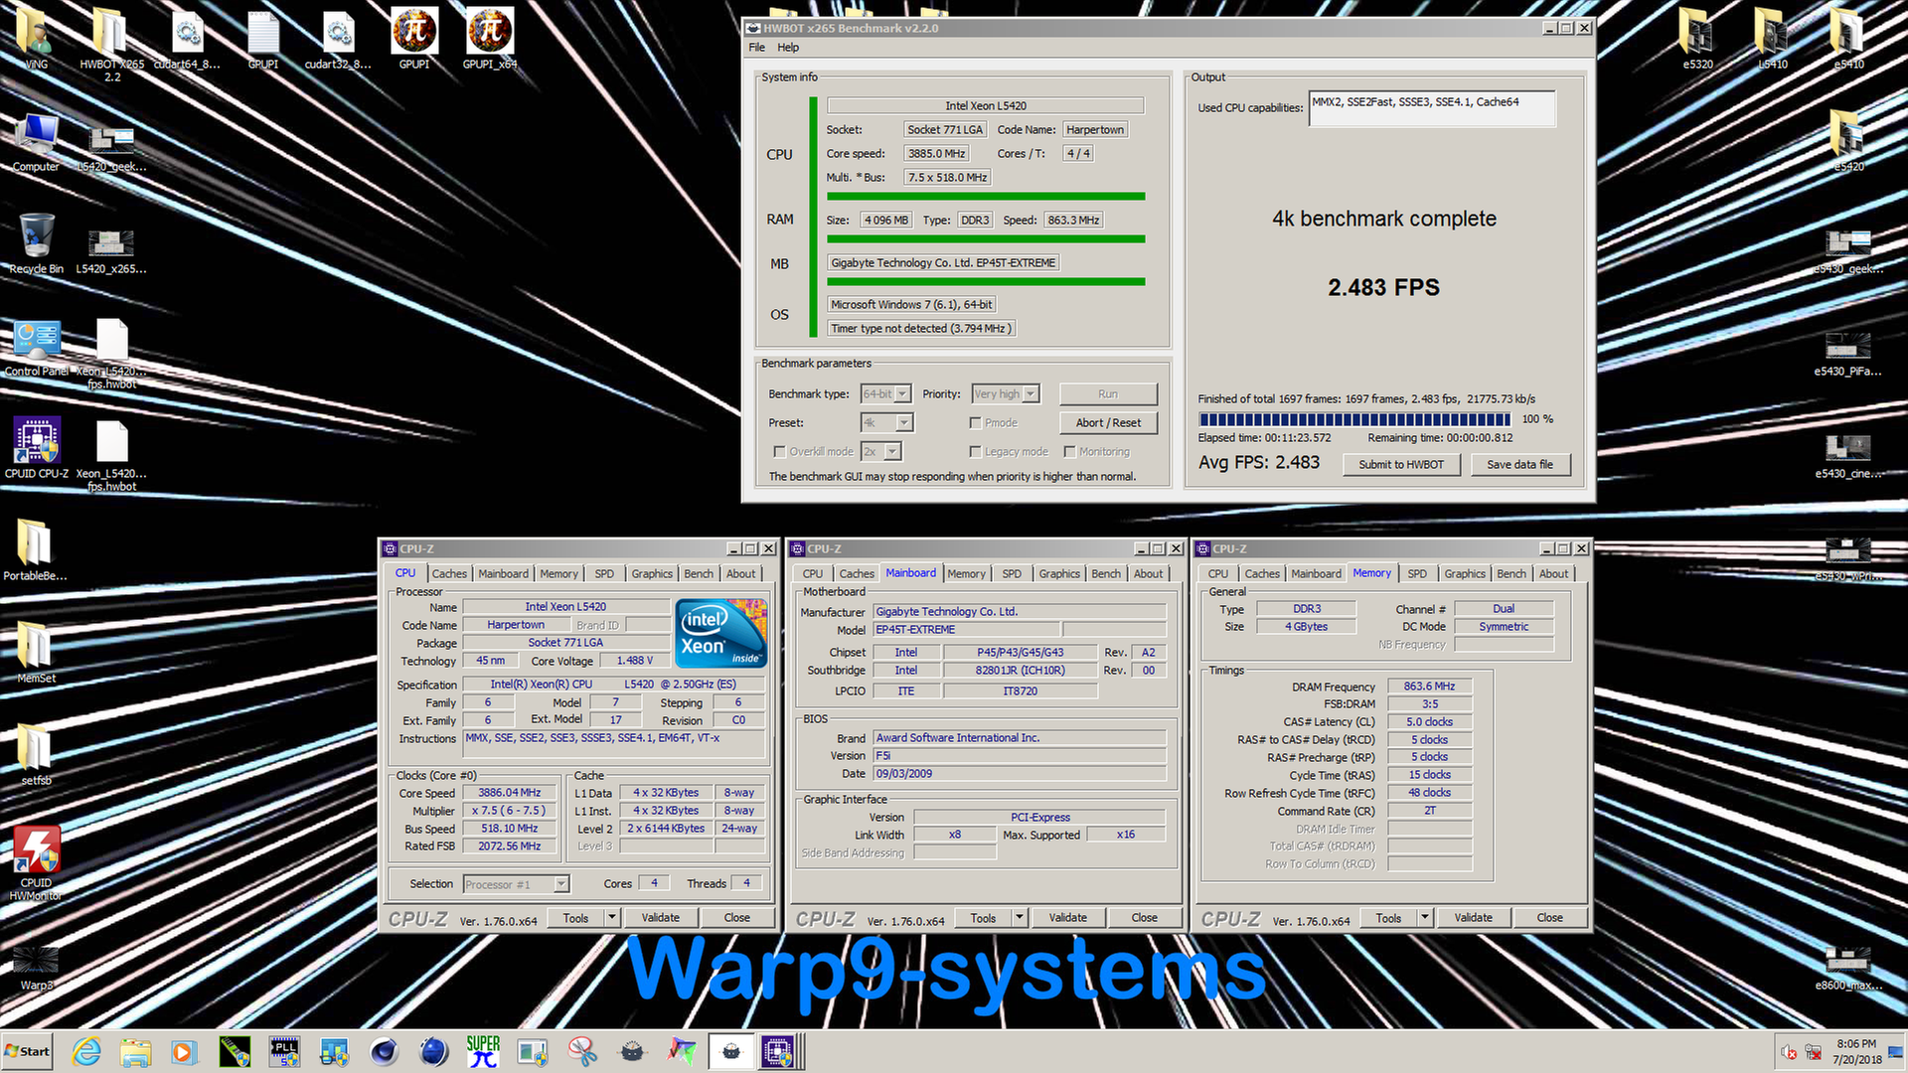Click the DRAM Frequency 863.6 MHz value

click(x=1429, y=687)
